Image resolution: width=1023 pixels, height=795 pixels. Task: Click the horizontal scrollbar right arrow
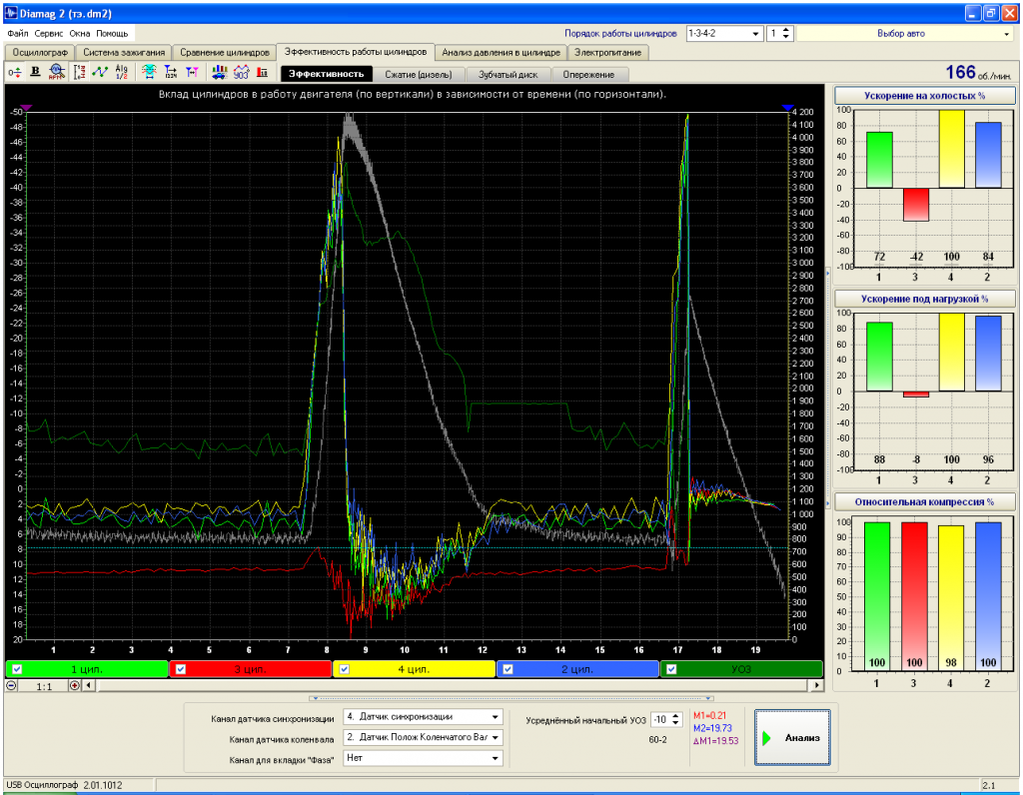[x=816, y=685]
